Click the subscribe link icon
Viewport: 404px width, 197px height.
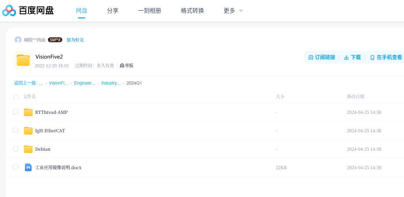[311, 57]
